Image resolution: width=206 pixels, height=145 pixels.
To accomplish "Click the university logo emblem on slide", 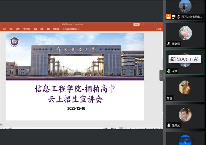I will coord(14,41).
